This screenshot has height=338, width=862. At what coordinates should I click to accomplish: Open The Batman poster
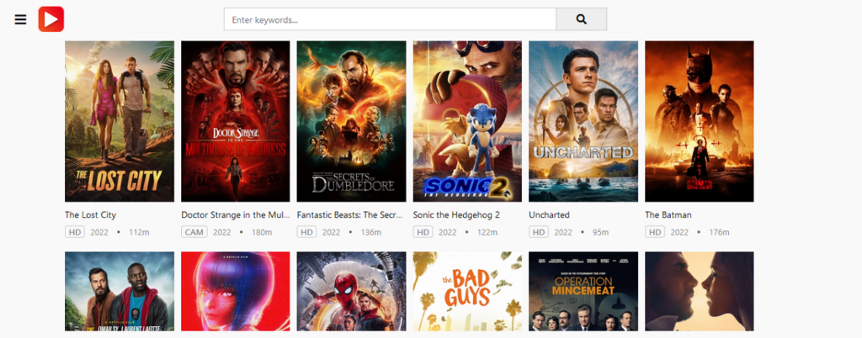pyautogui.click(x=700, y=121)
